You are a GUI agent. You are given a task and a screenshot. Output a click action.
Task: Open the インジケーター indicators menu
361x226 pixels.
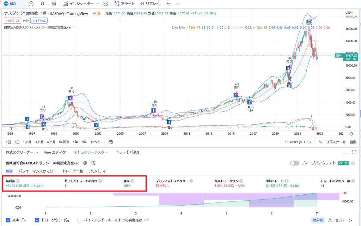tap(79, 4)
